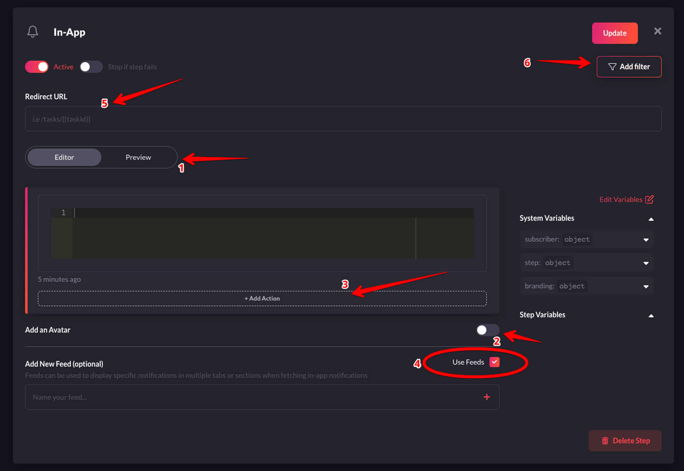
Task: Click into the Redirect URL field
Action: (343, 119)
